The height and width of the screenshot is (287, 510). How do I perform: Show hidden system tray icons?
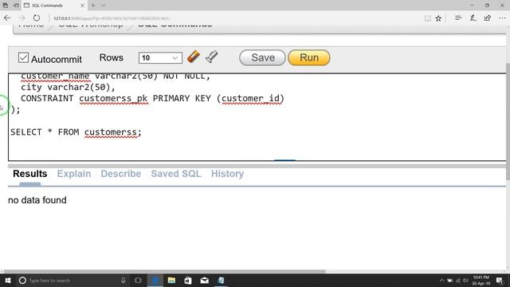[441, 280]
